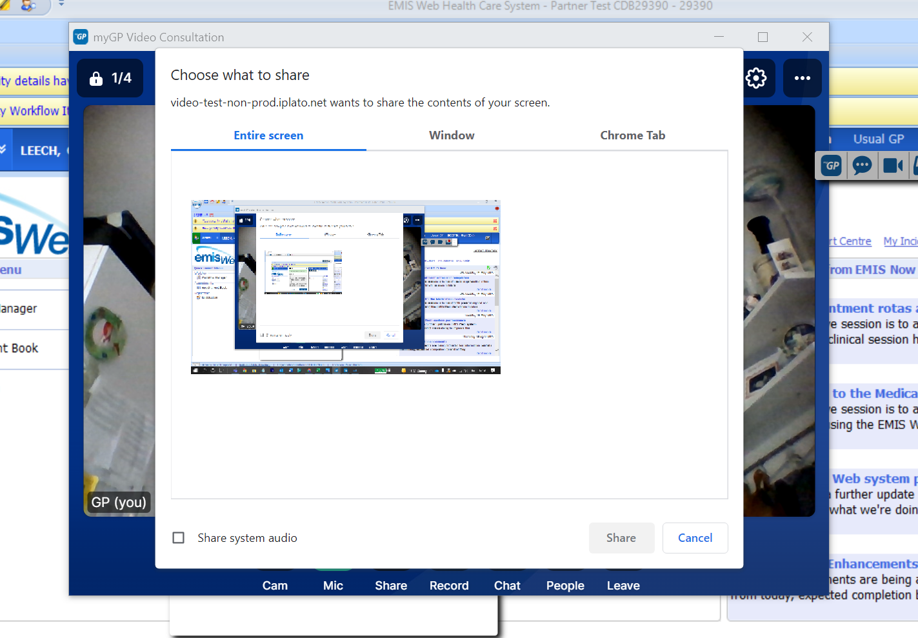Image resolution: width=918 pixels, height=638 pixels.
Task: Click the 'details' yellow notification bar in EMIS
Action: (x=34, y=81)
